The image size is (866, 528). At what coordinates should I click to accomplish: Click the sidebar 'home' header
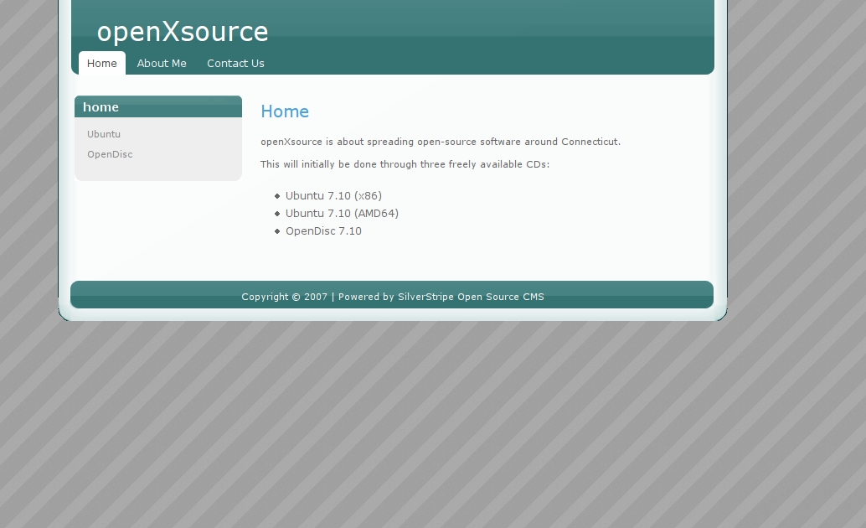point(158,106)
